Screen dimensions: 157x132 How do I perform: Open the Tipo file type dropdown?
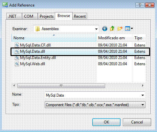click(95, 105)
